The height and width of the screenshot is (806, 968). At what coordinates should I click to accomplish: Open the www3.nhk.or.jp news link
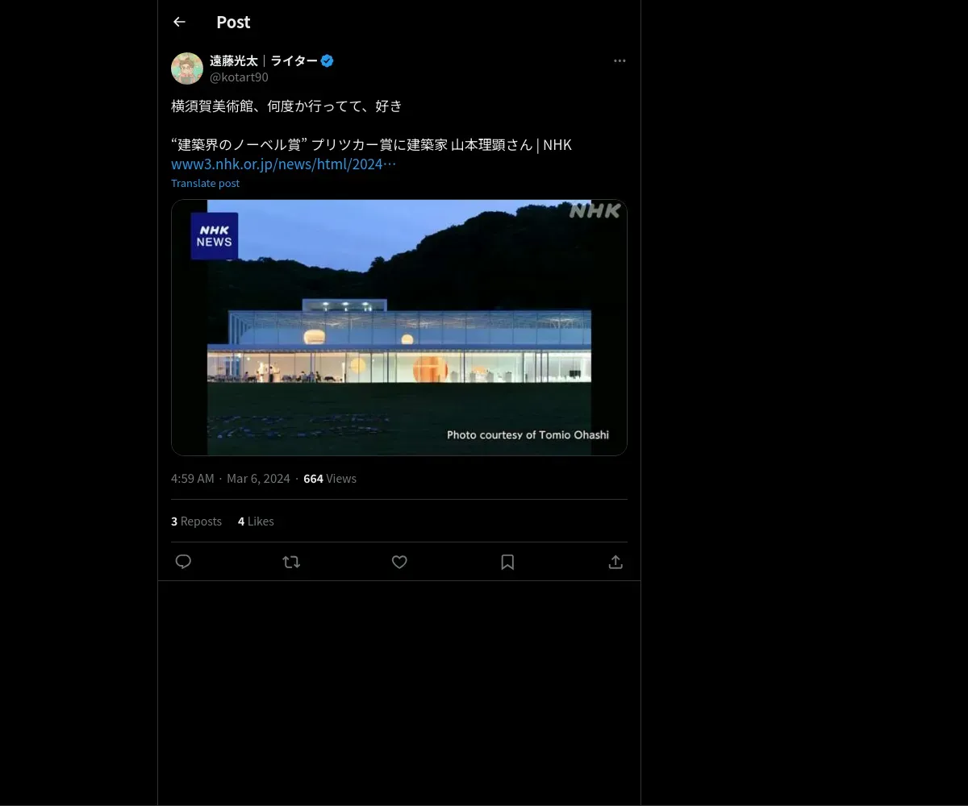283,164
